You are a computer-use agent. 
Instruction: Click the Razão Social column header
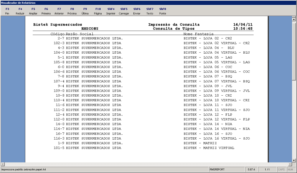click(x=80, y=34)
